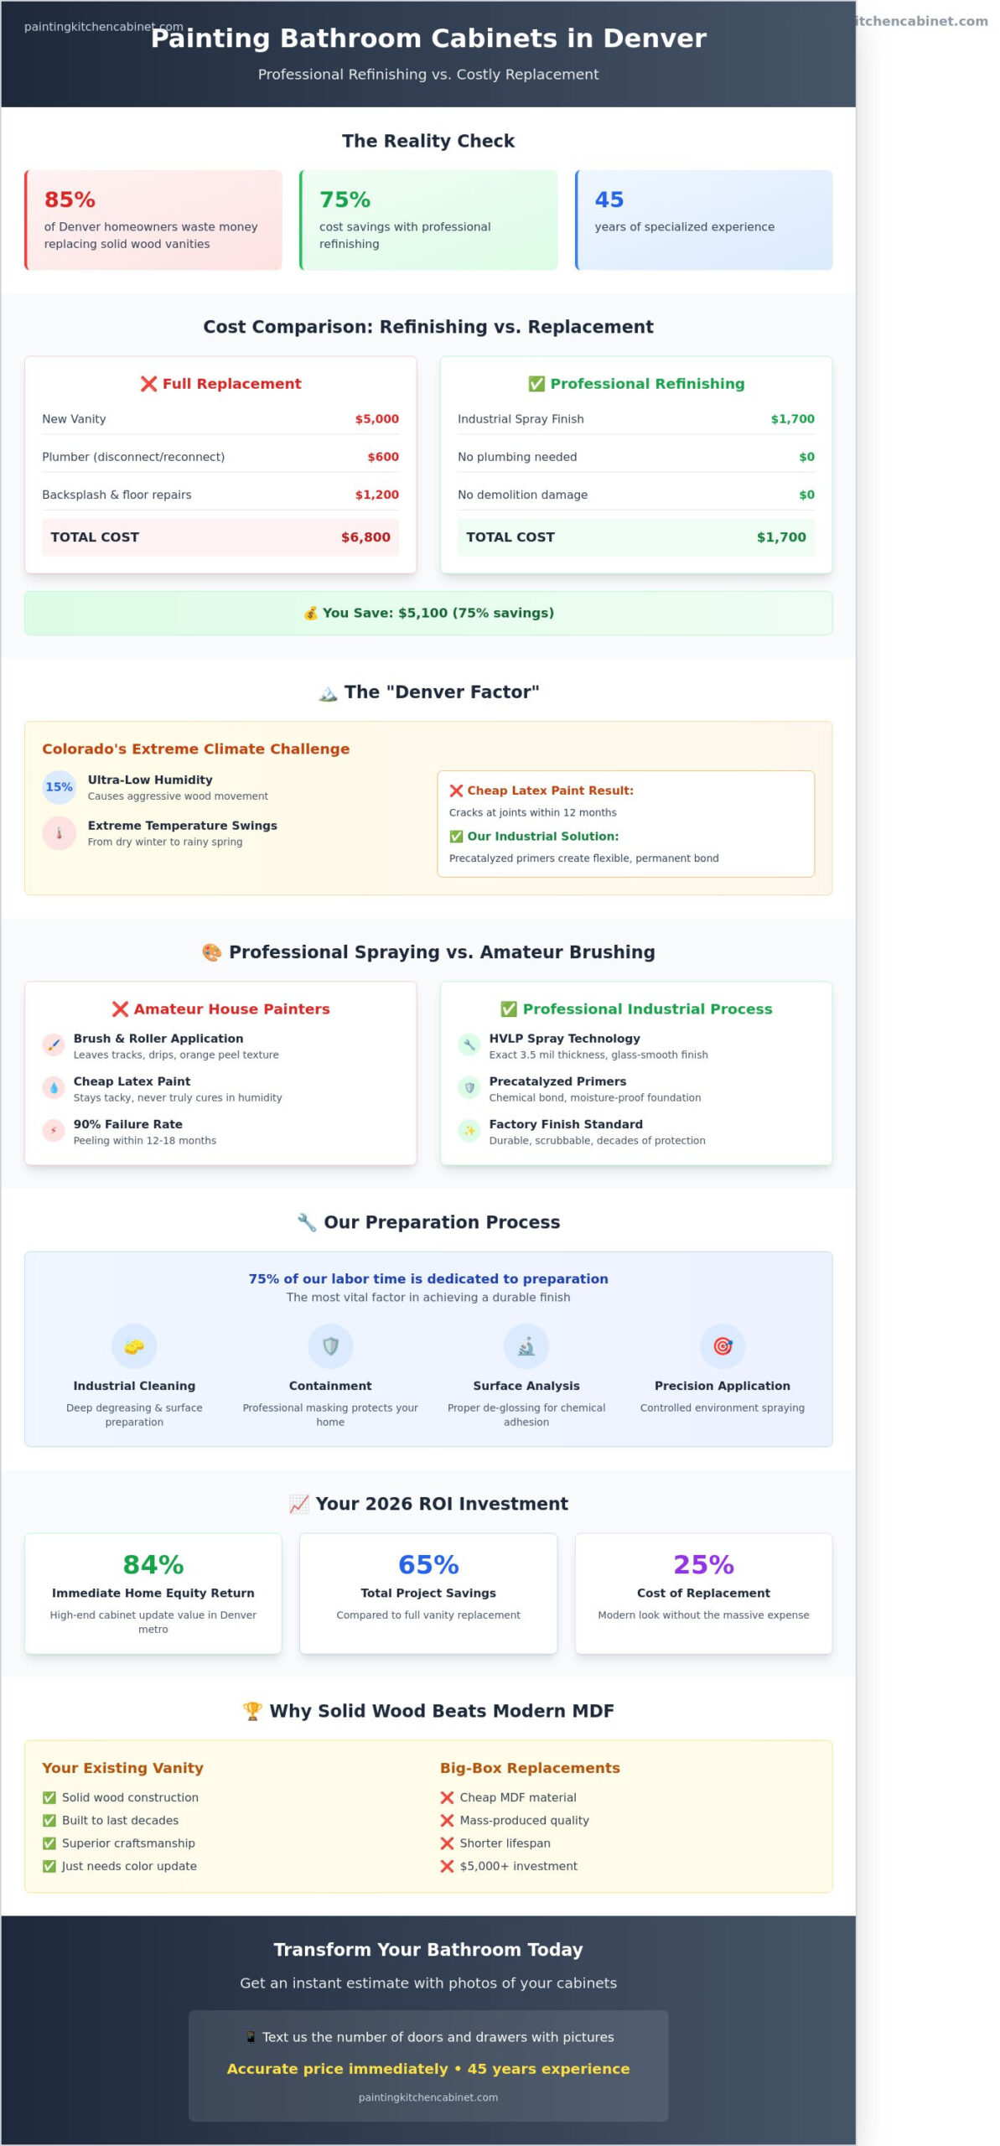
Task: Click the sparkle icon beside Factory Finish Standard
Action: 469,1131
